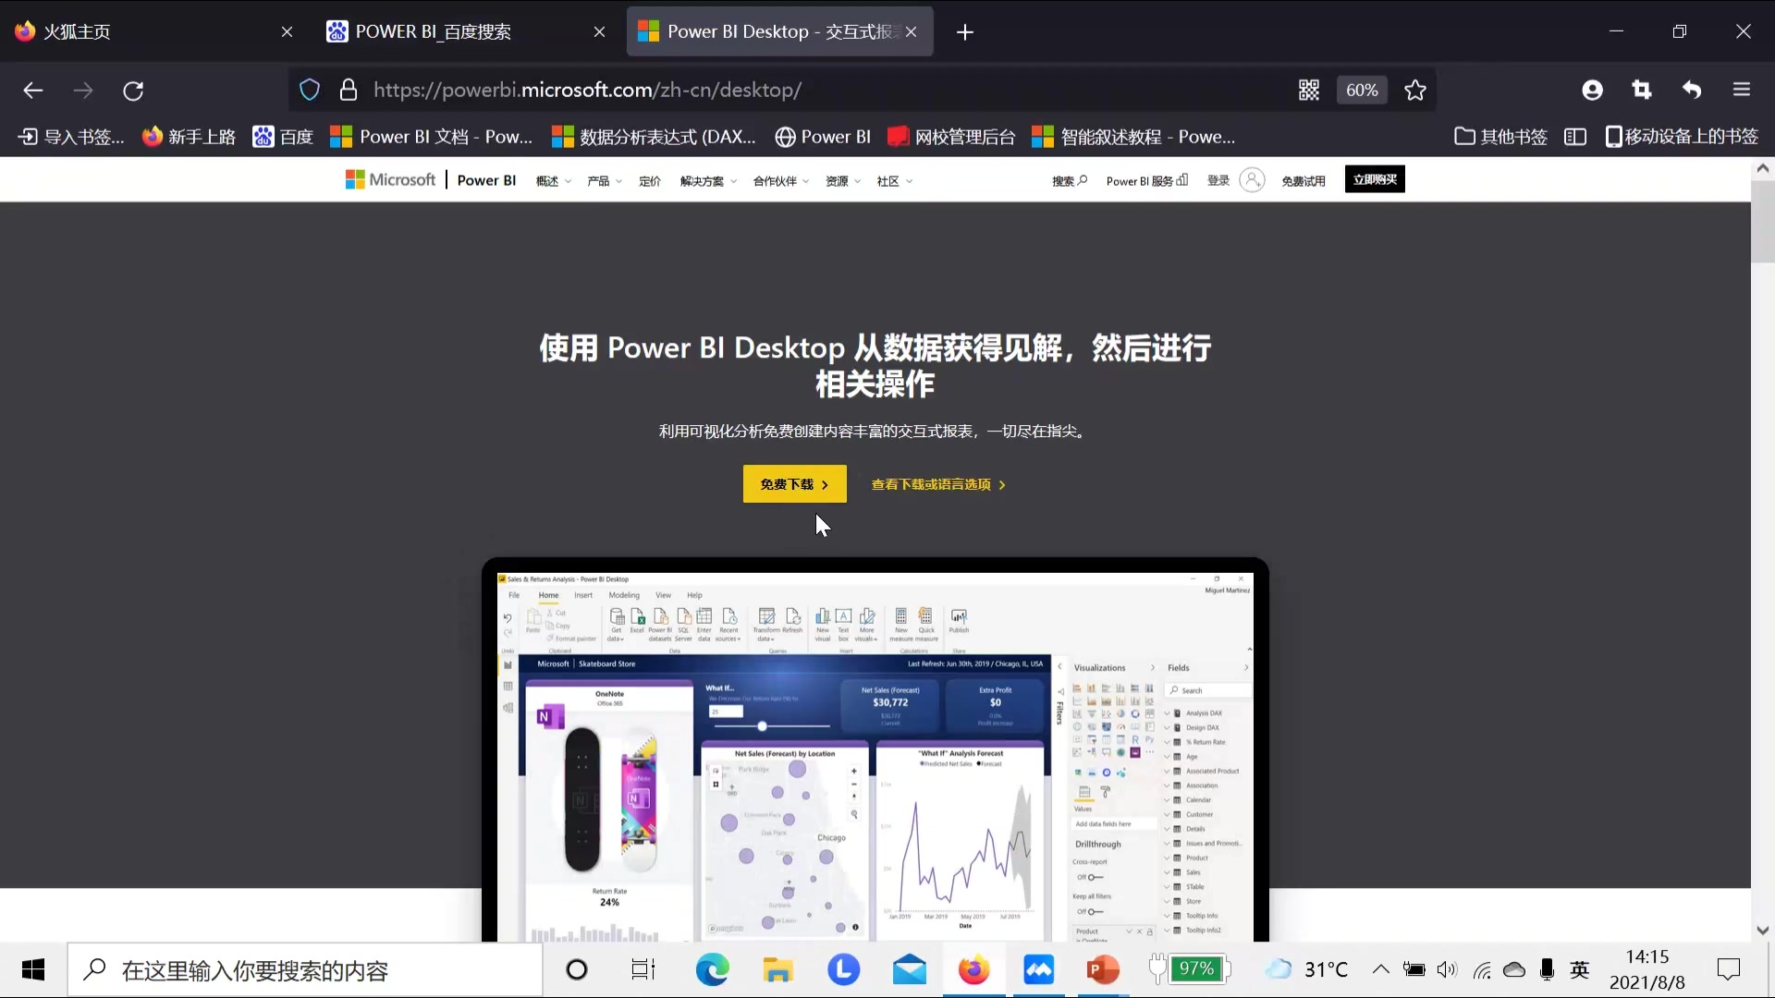Click the screenshot capture icon in toolbar
1775x998 pixels.
click(1643, 90)
